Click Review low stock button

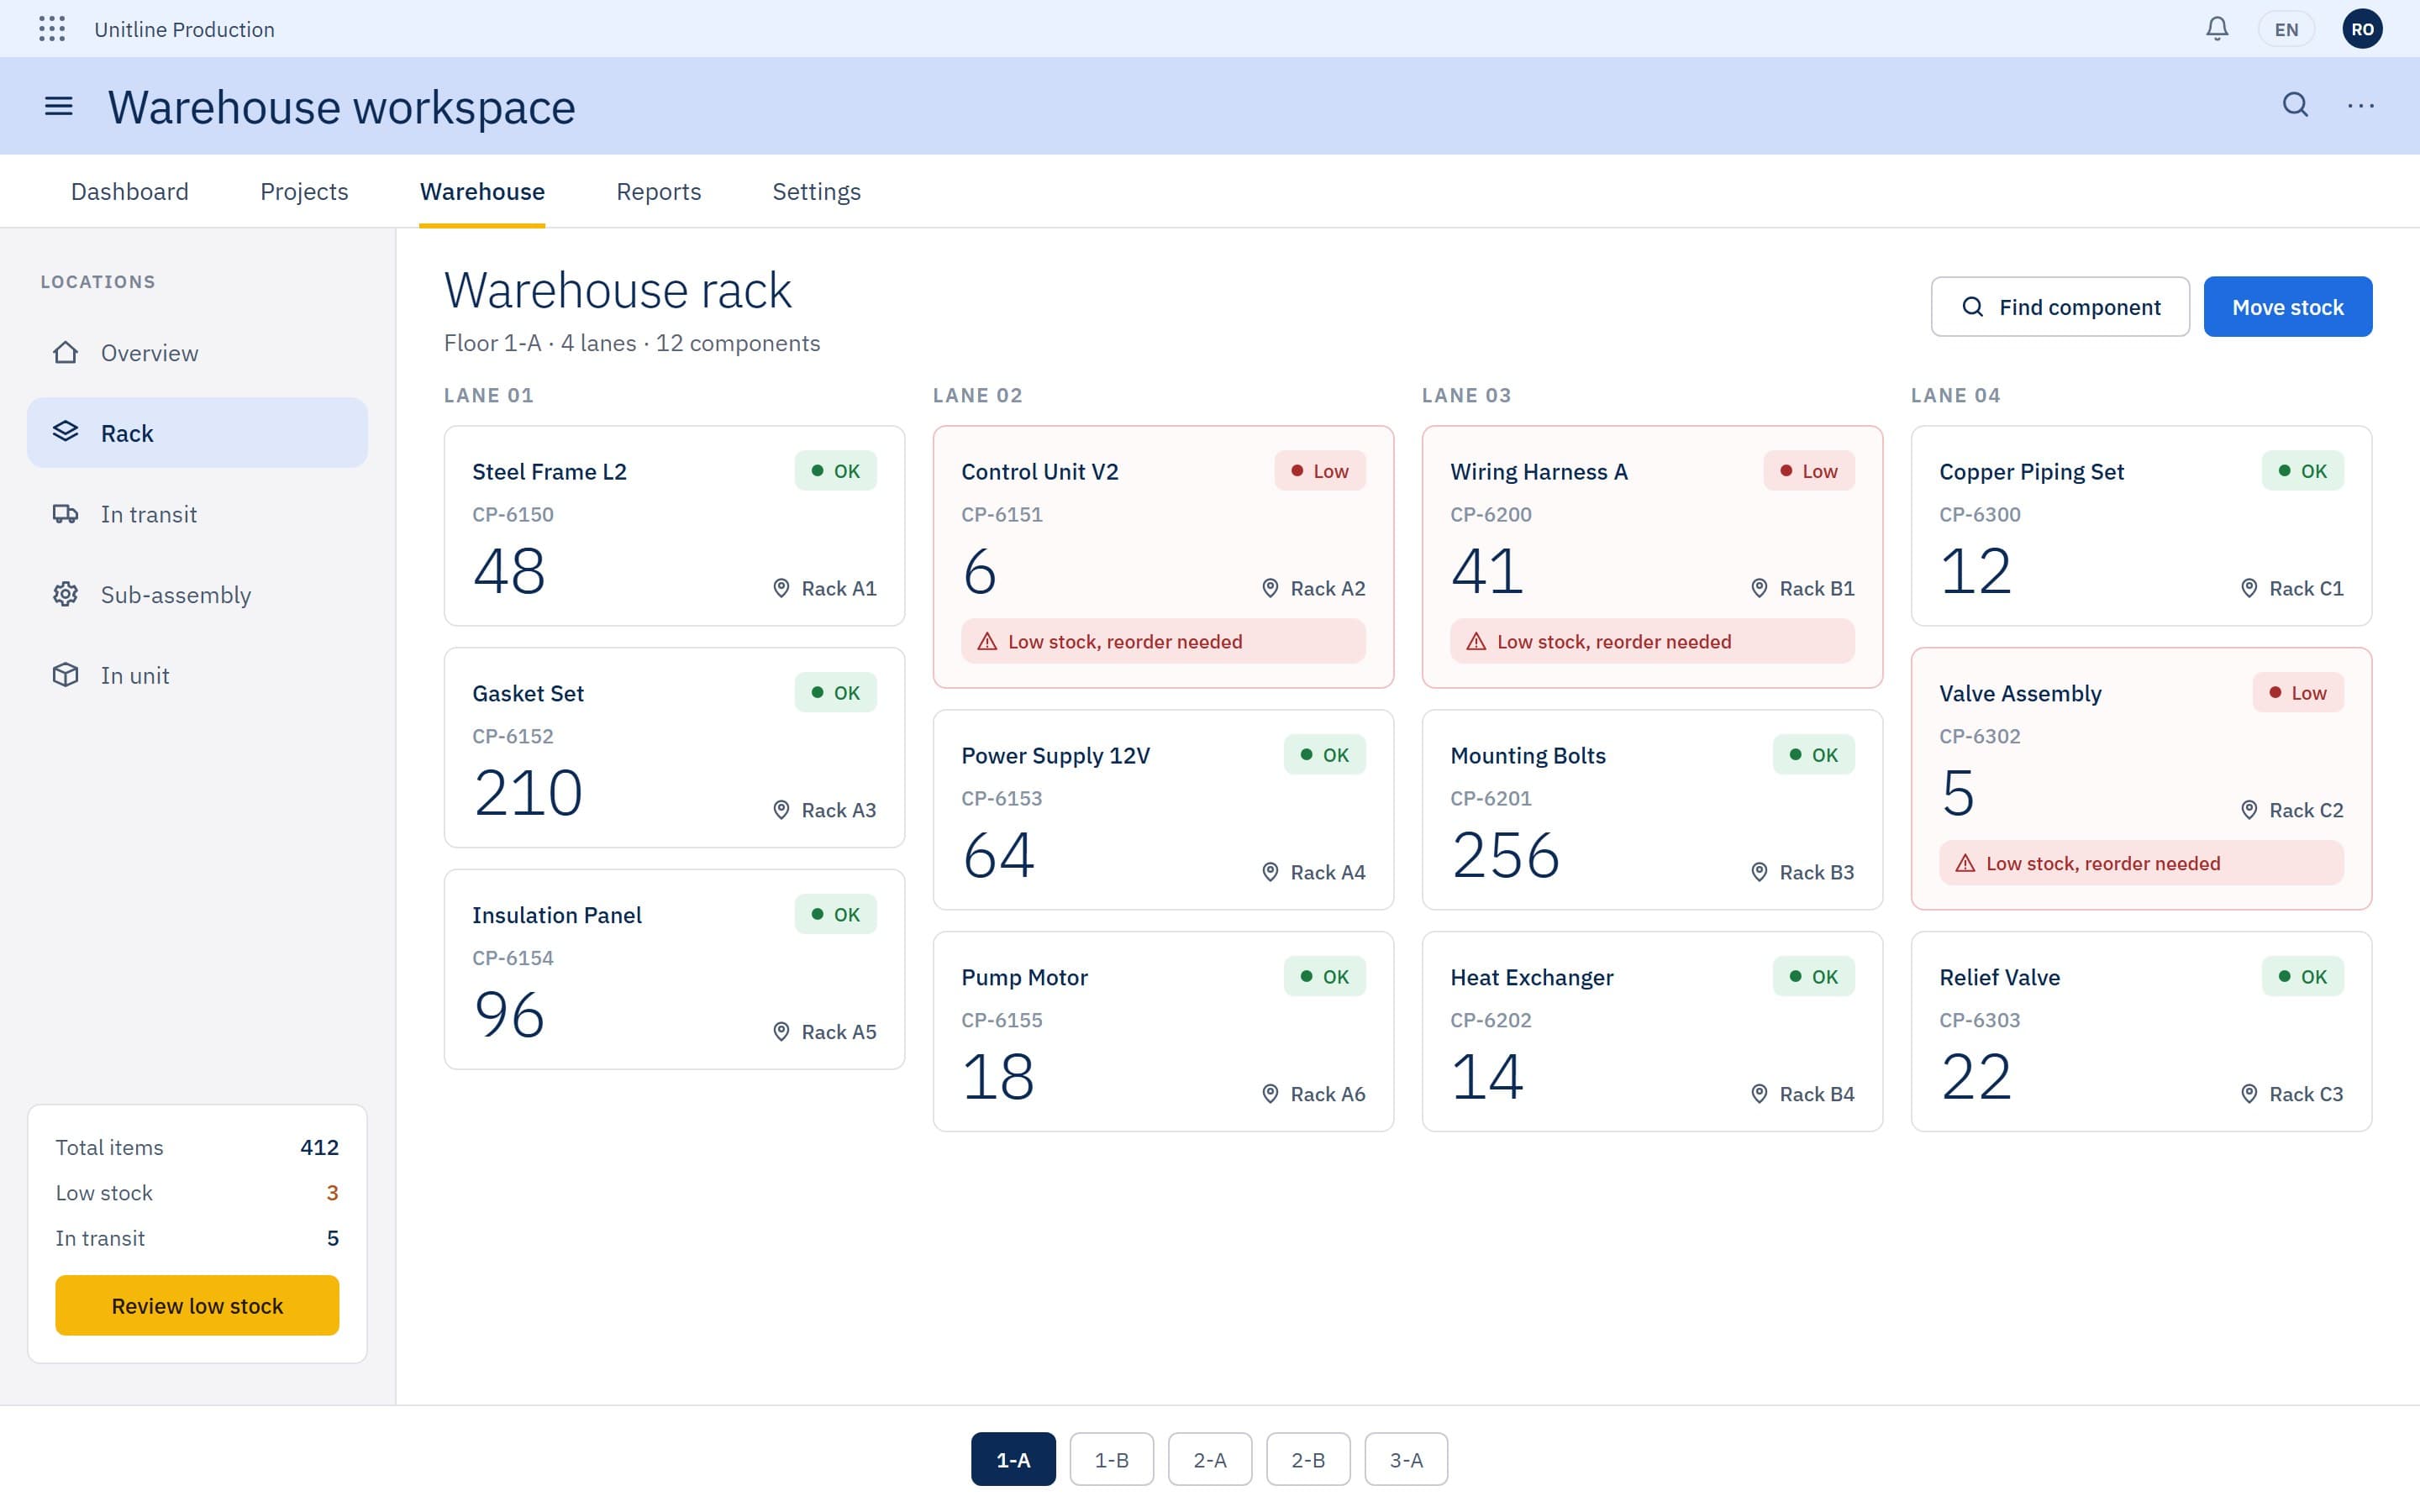[197, 1305]
